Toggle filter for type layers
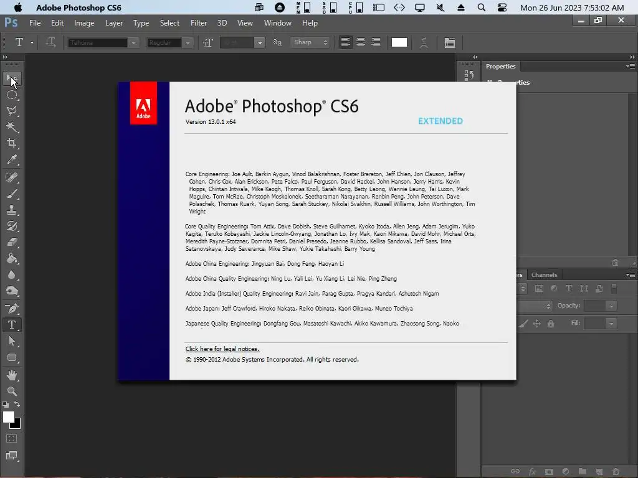Viewport: 638px width, 478px height. pos(569,288)
